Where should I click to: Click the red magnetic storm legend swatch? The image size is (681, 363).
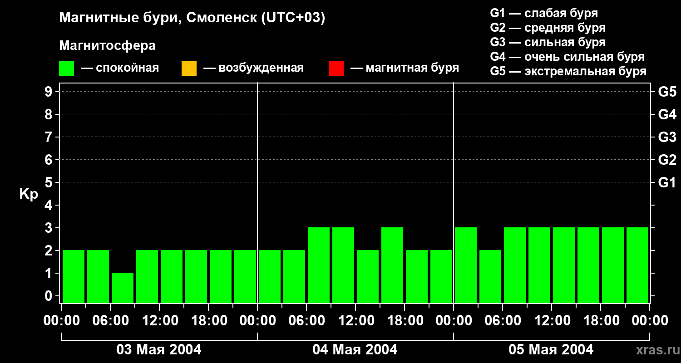tap(336, 69)
